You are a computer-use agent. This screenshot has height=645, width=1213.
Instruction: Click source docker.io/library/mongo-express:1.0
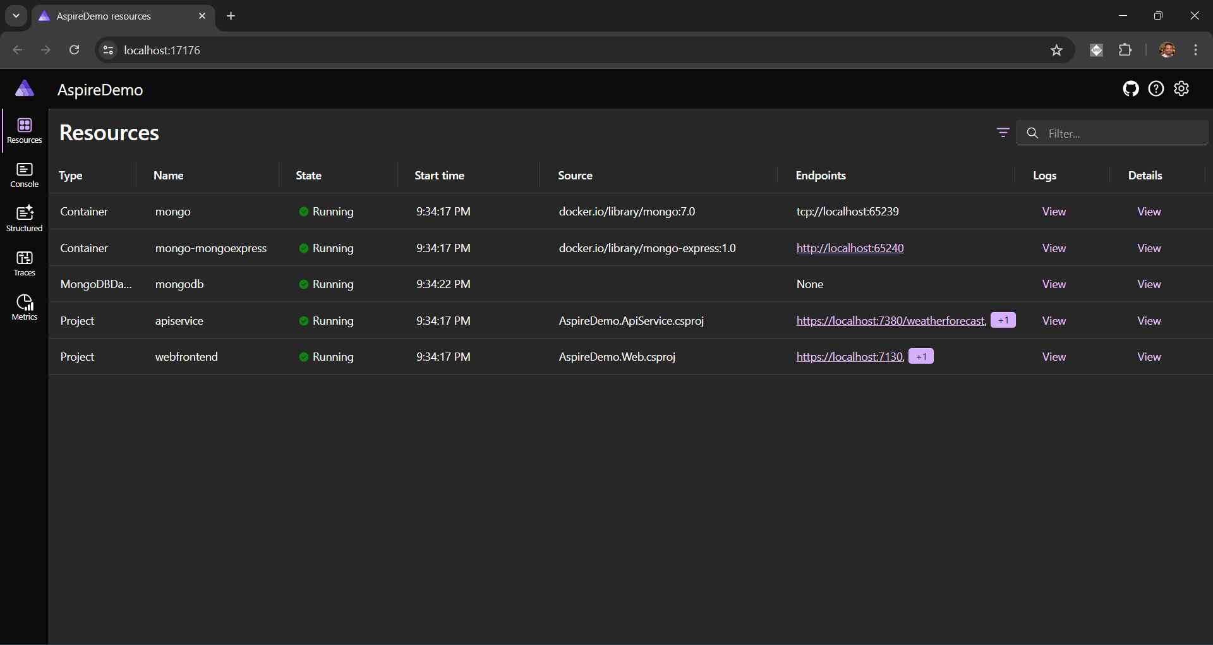tap(647, 248)
